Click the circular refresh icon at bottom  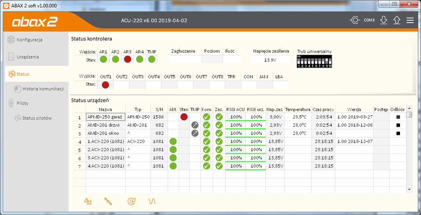(x=131, y=201)
